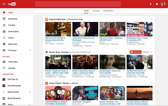Click the upload video icon
Image resolution: width=168 pixels, height=106 pixels.
(151, 4)
